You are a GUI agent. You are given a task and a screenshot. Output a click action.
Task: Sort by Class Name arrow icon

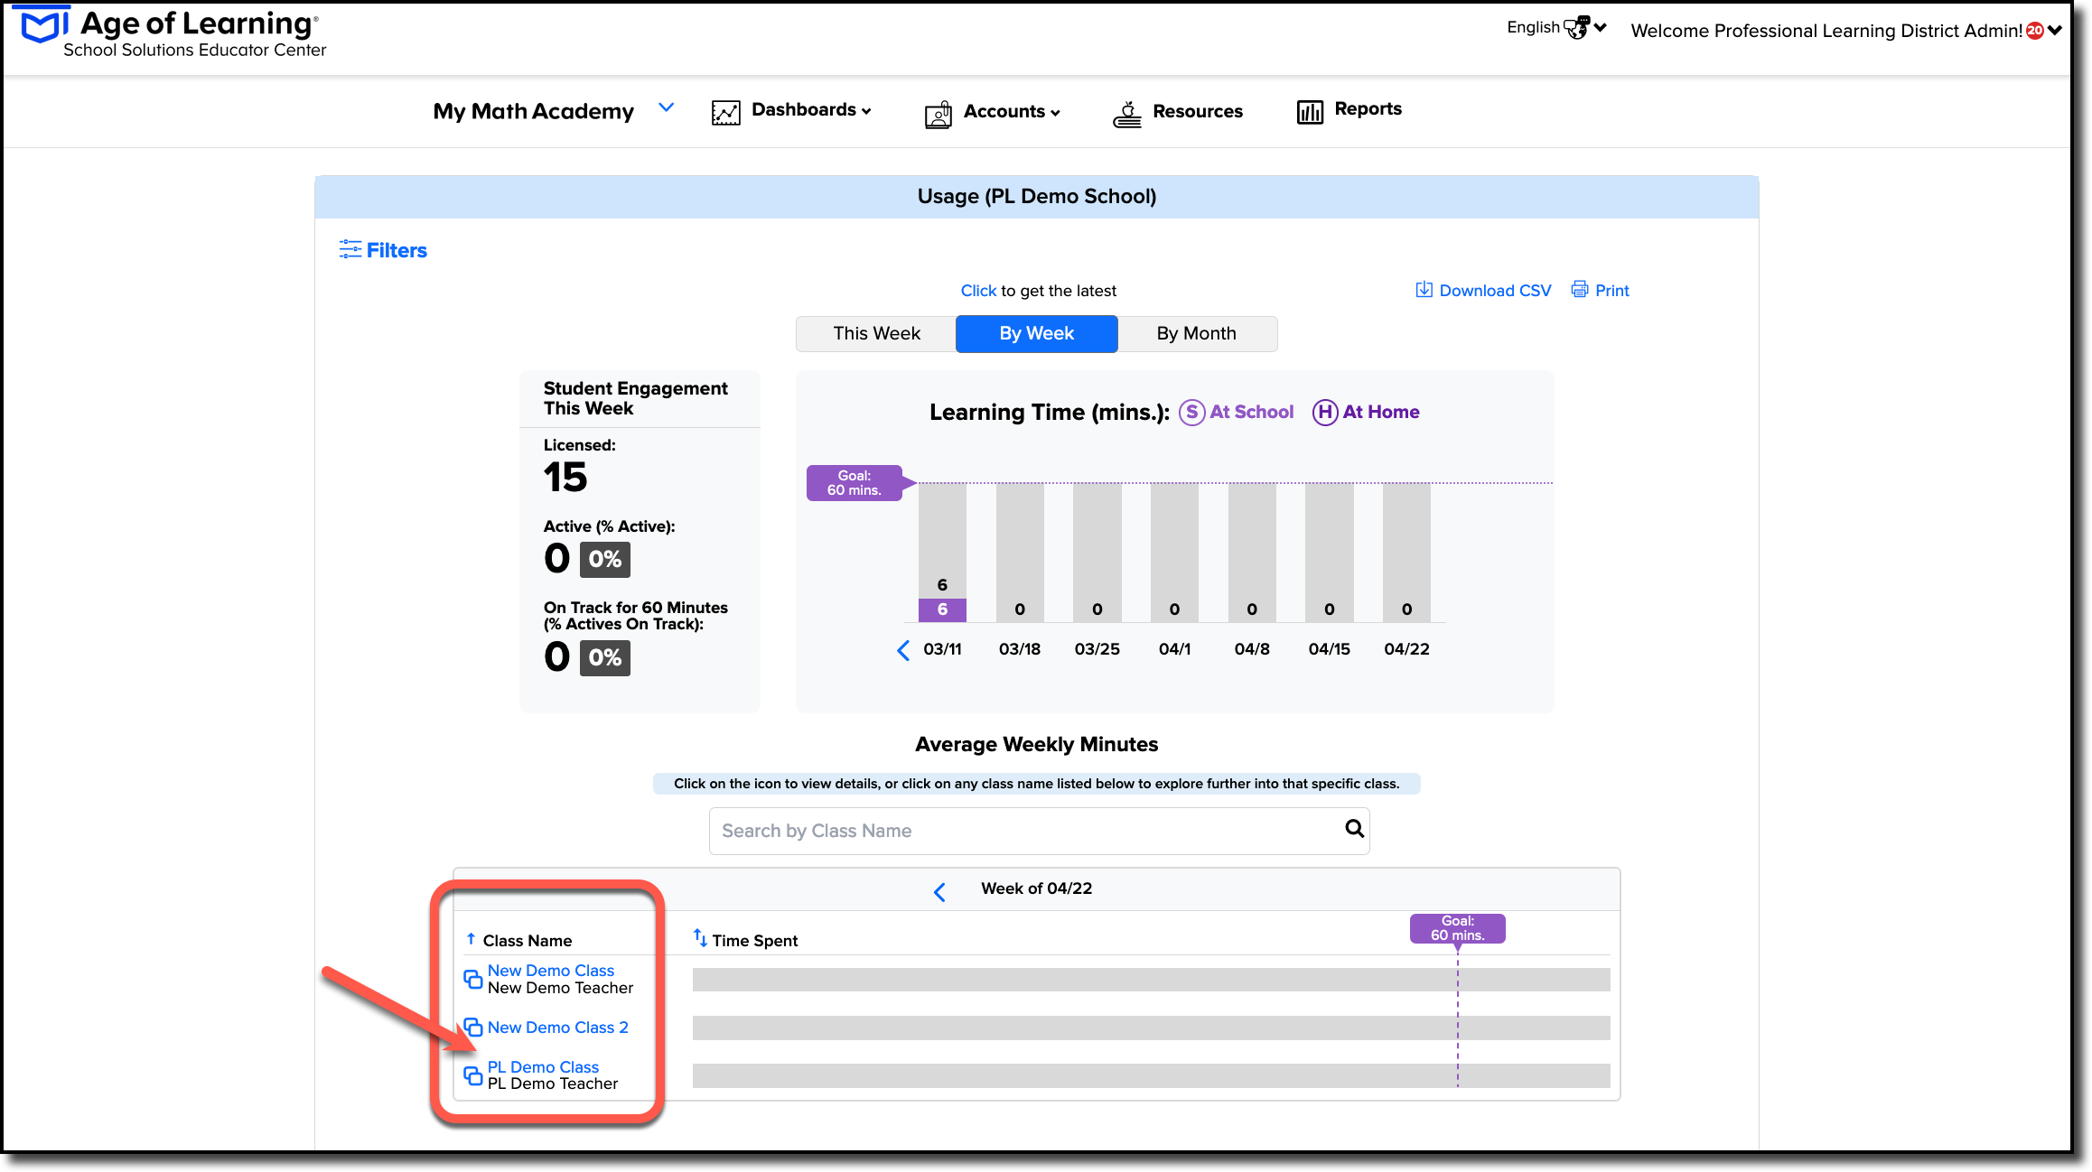pos(471,939)
